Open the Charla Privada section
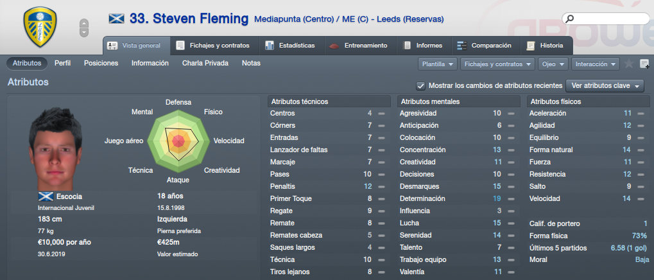The width and height of the screenshot is (654, 280). [x=205, y=64]
